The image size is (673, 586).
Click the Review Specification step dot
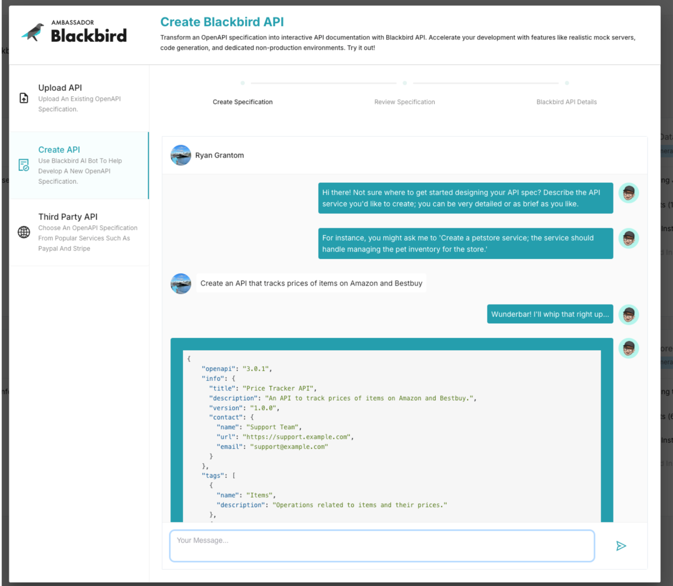coord(405,83)
